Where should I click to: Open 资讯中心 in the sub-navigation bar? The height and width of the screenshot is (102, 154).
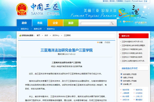[25, 29]
